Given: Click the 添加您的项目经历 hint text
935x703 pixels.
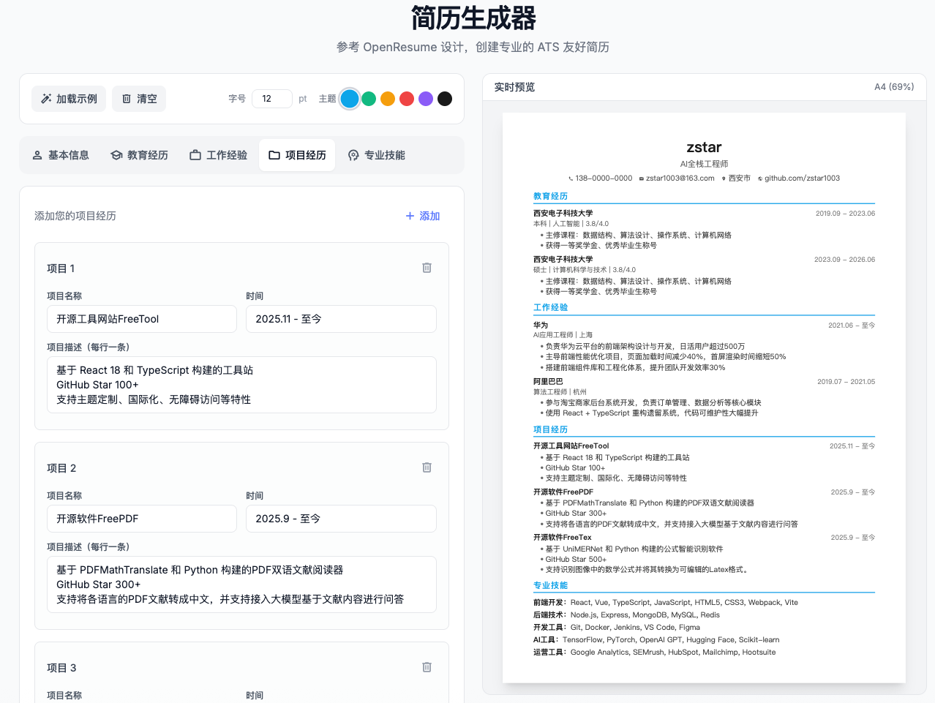Looking at the screenshot, I should coord(75,216).
